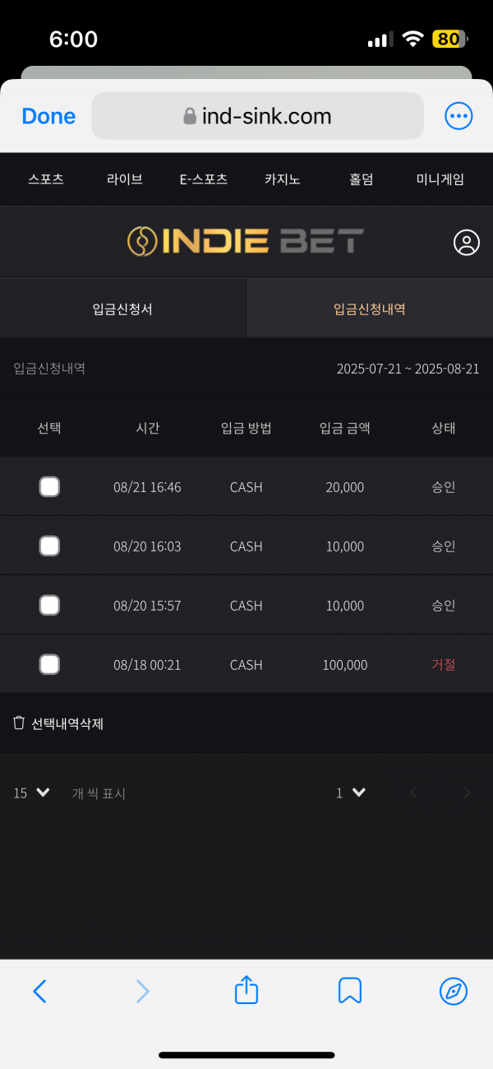This screenshot has width=493, height=1069.
Task: Tap the Done button
Action: (48, 116)
